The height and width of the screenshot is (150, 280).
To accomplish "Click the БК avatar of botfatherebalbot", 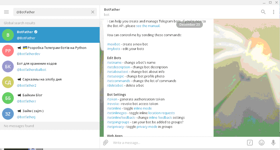I will pos(8,67).
